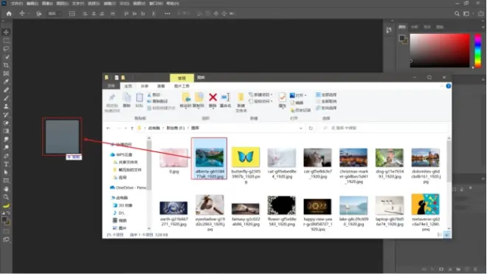The height and width of the screenshot is (274, 487).
Task: Click the Photoshop Home icon
Action: (x=9, y=14)
